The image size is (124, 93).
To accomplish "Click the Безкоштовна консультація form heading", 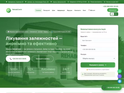I will click(93, 29).
